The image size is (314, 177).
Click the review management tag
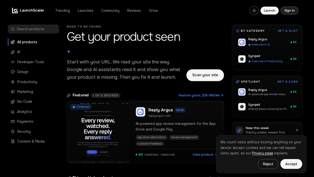click(184, 137)
